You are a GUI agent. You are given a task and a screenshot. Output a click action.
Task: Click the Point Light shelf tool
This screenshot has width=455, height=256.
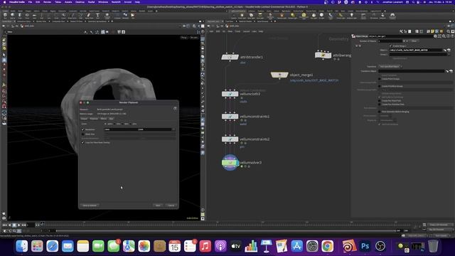tap(242, 16)
